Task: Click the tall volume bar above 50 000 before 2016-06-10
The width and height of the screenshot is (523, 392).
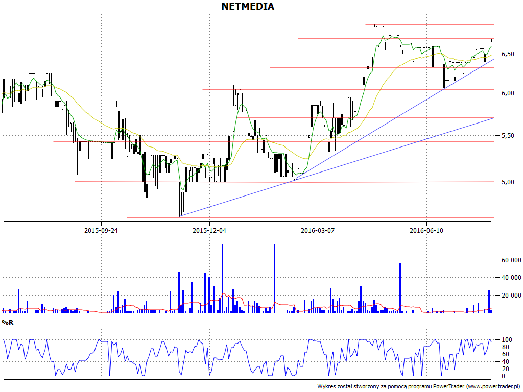Action: click(x=400, y=288)
